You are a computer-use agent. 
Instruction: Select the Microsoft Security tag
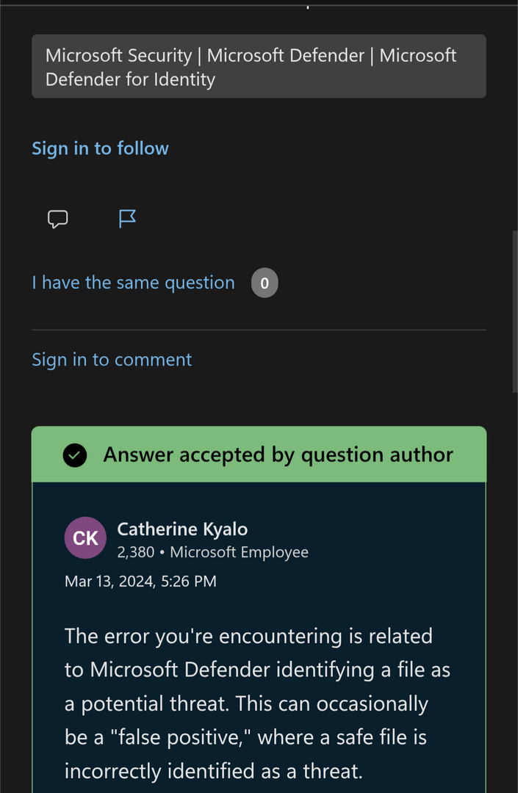118,56
